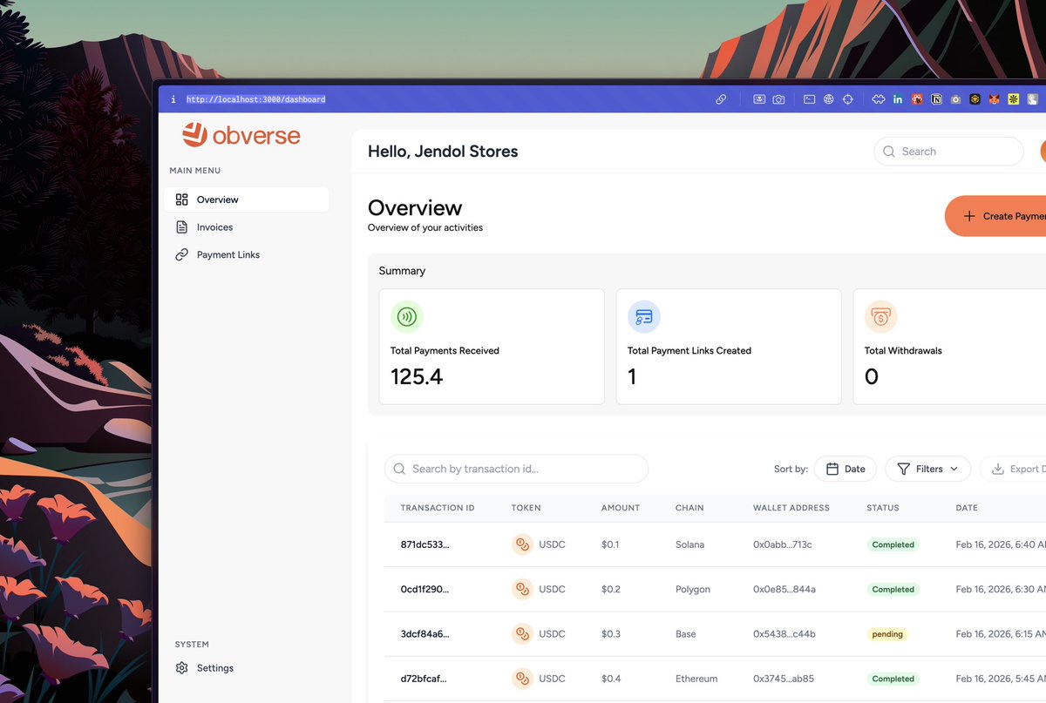Click the Transaction ID column header

438,508
